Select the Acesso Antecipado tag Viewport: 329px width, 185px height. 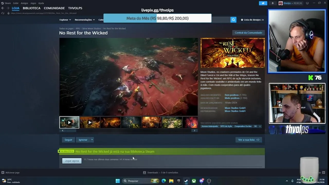pos(209,126)
